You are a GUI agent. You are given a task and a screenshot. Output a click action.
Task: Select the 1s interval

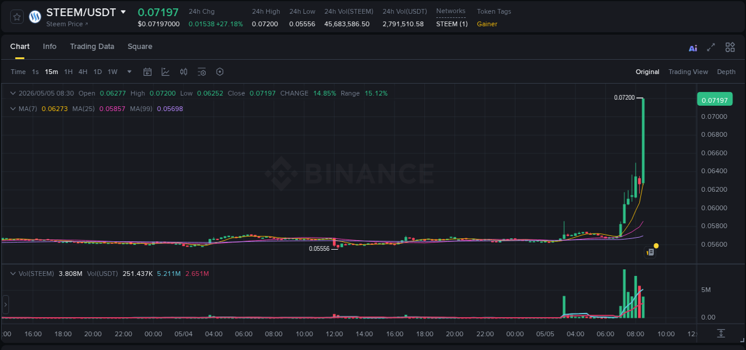35,72
